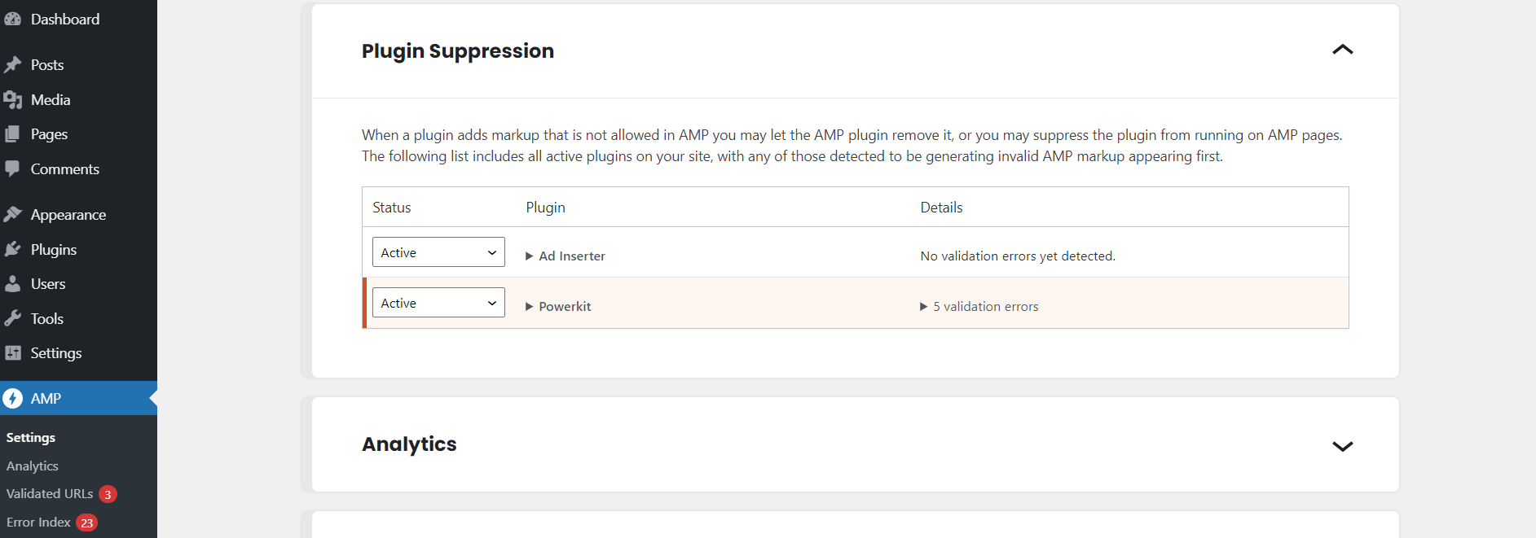Click the Comments bubble icon

click(x=12, y=168)
